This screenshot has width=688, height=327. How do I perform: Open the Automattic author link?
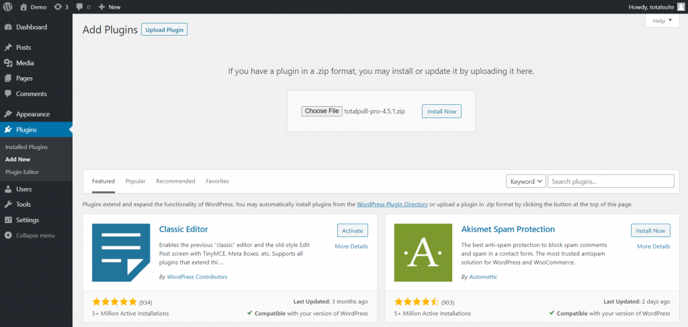tap(483, 277)
